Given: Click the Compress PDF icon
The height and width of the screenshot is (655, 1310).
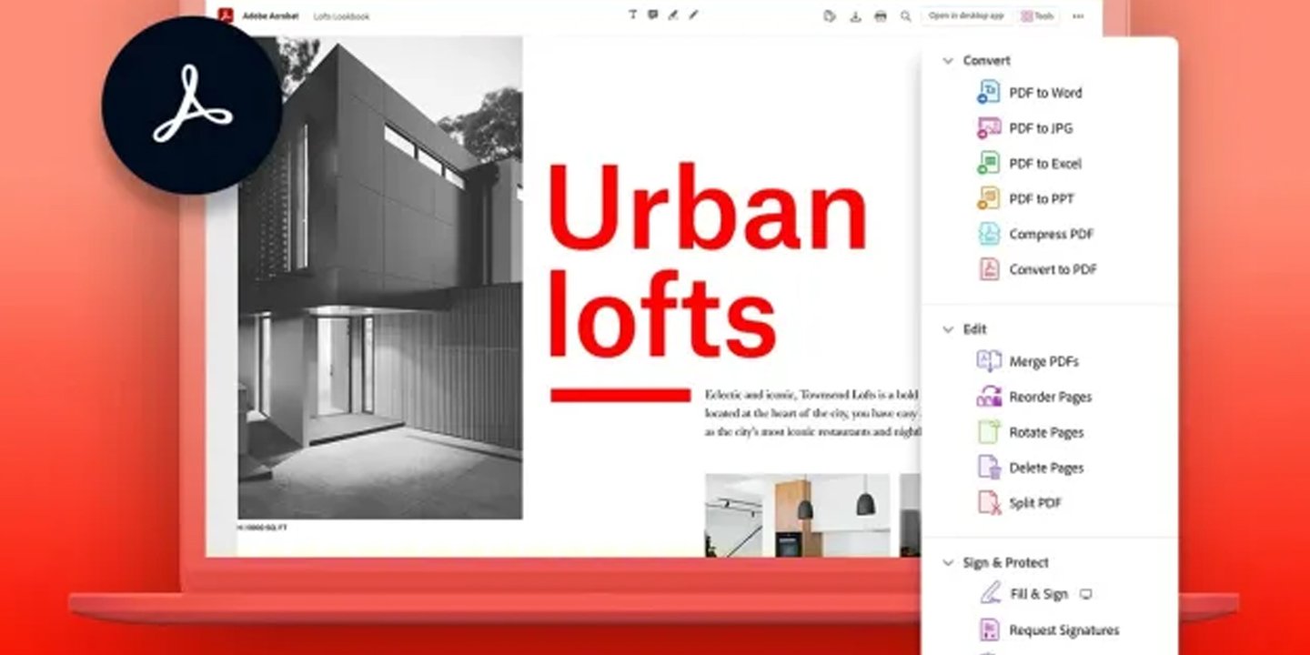Looking at the screenshot, I should [989, 234].
